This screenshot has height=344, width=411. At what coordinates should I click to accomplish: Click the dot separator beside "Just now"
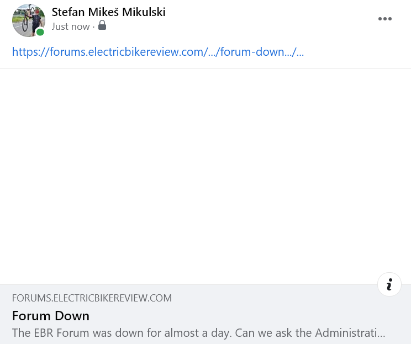94,27
